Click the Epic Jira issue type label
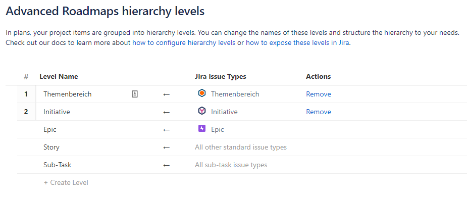Screen dimensions: 467x197 pyautogui.click(x=218, y=130)
